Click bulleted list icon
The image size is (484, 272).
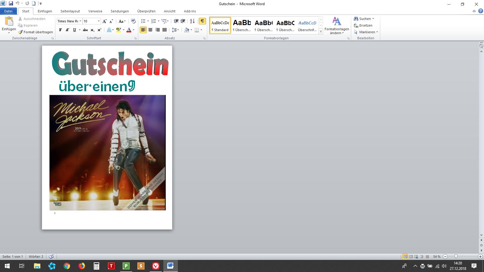(143, 21)
